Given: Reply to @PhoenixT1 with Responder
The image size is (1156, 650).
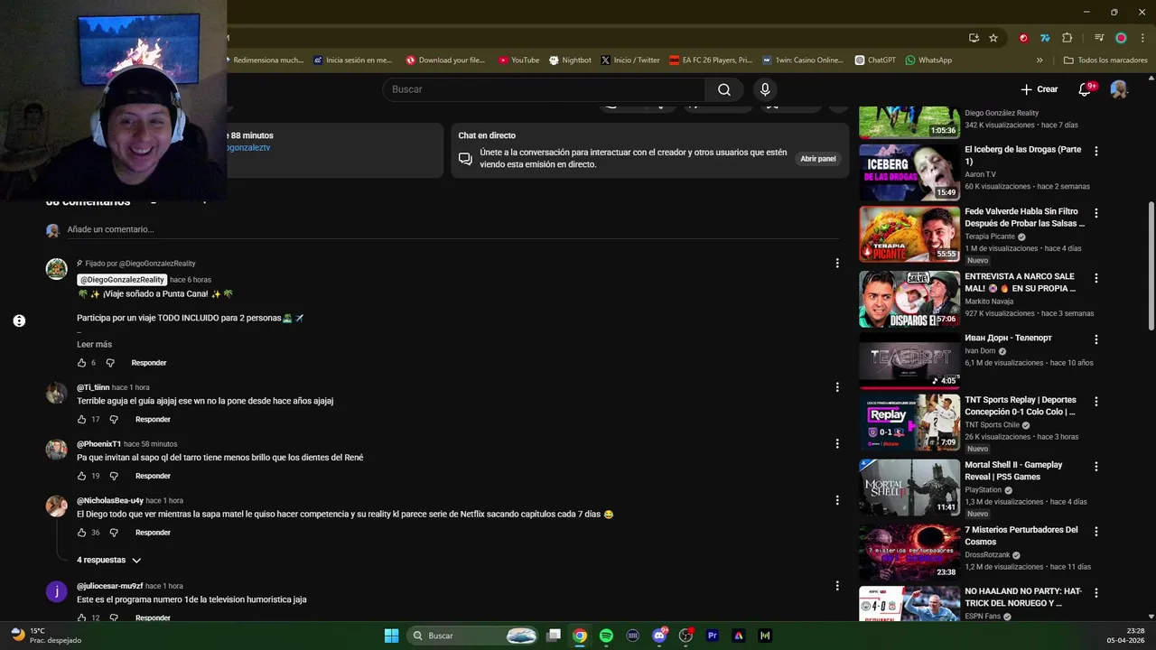Looking at the screenshot, I should (x=153, y=476).
